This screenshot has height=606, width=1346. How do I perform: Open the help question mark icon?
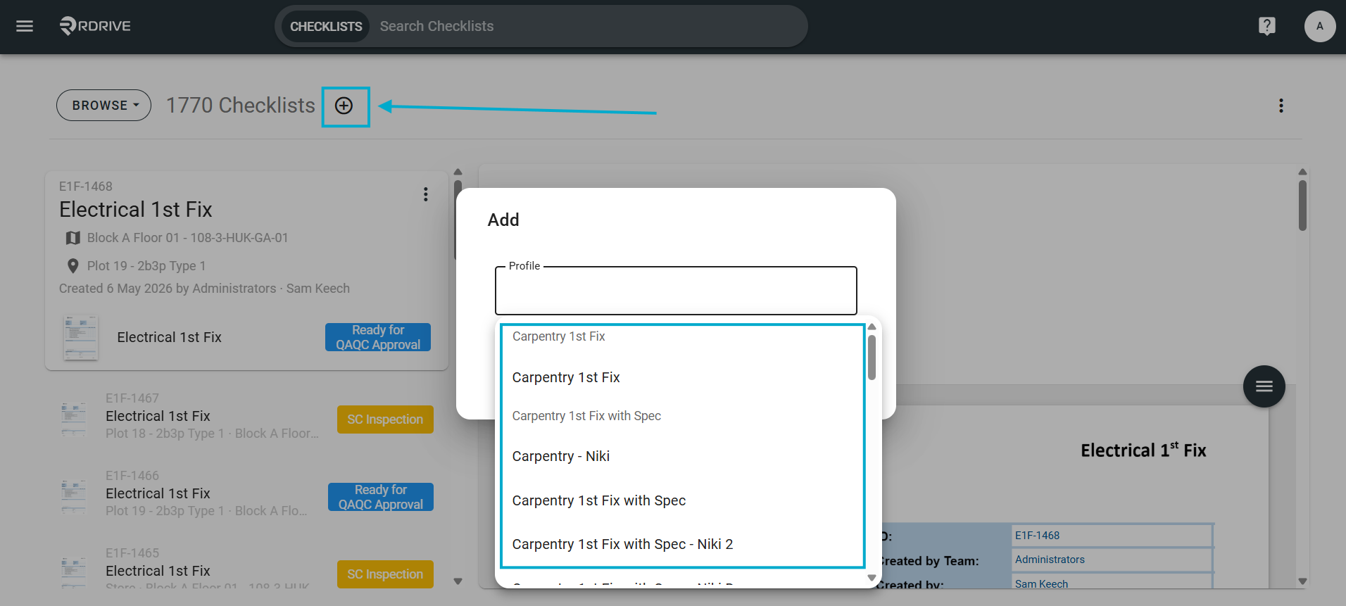1266,26
